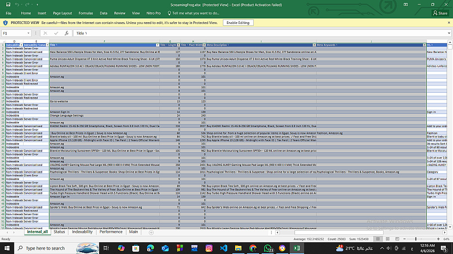453x254 pixels.
Task: Expand the Name Box dropdown arrow
Action: point(28,33)
